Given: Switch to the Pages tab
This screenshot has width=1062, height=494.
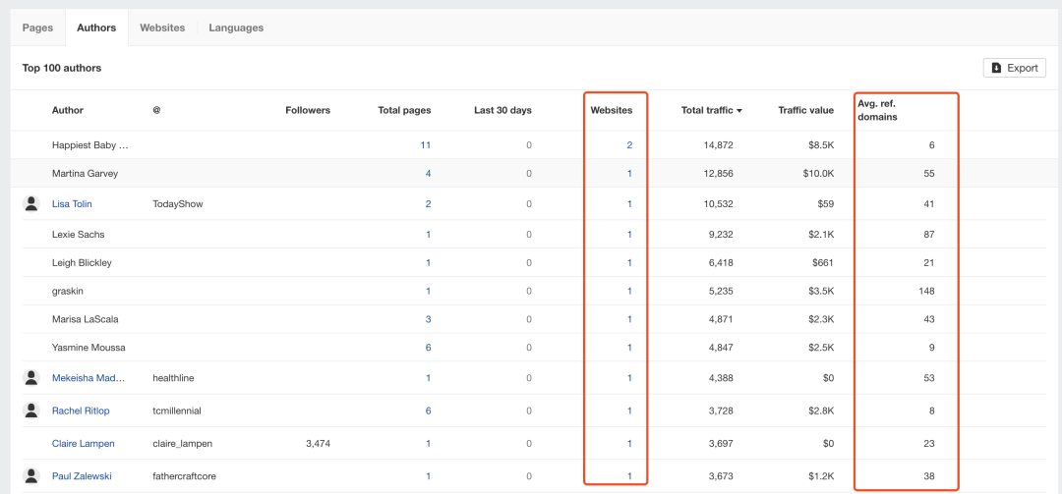Looking at the screenshot, I should (x=37, y=27).
